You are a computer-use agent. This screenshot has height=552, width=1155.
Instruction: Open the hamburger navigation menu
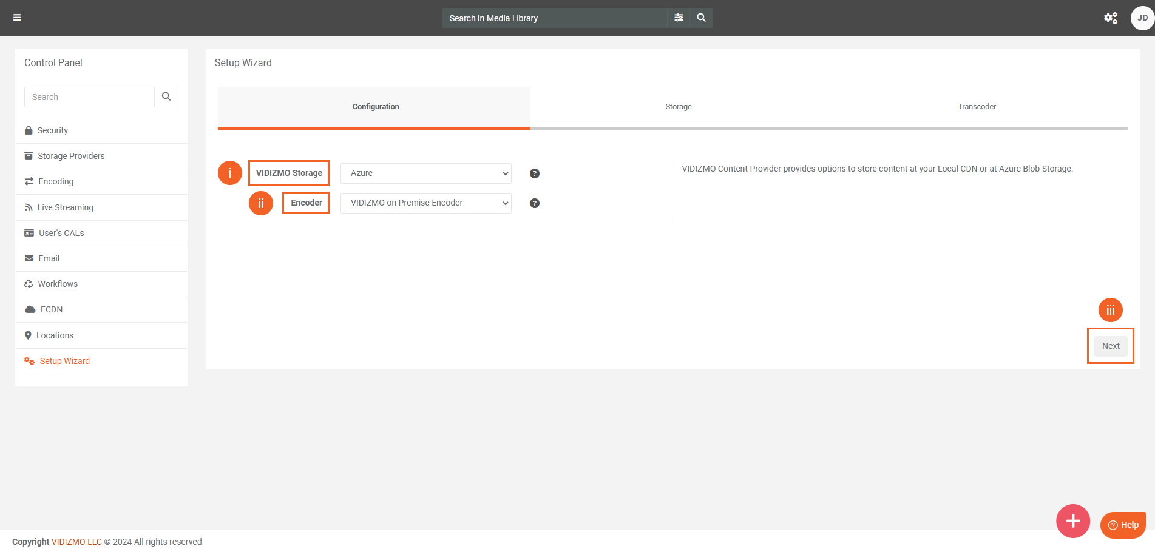(x=17, y=18)
